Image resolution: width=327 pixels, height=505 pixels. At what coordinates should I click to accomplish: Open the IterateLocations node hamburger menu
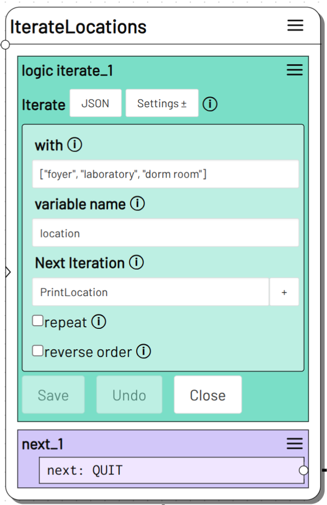coord(295,26)
